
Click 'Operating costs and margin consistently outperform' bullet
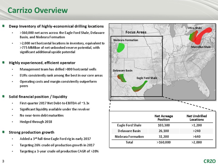pyautogui.click(x=58, y=84)
